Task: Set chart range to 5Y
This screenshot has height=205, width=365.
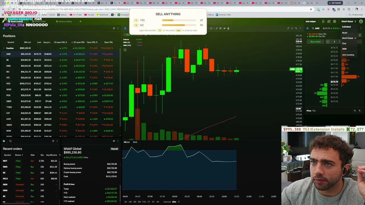Action: tap(153, 202)
